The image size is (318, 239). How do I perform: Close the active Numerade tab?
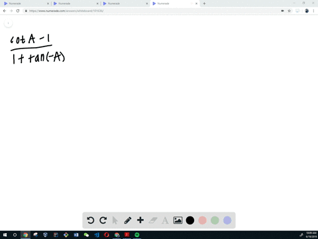[x=196, y=3]
